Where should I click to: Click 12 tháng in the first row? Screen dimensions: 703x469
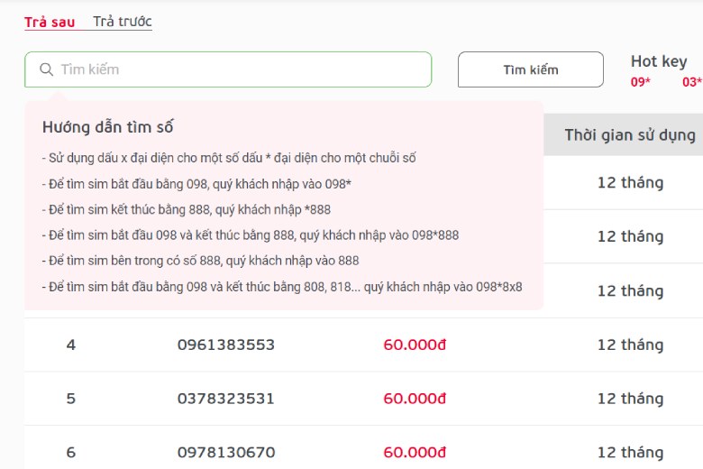630,183
